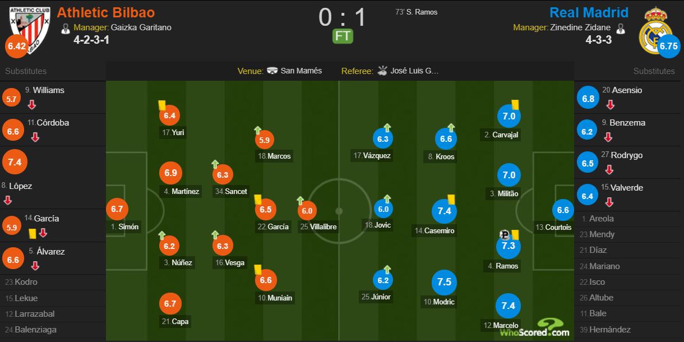684x342 pixels.
Task: Open the Real Madrid team link
Action: [589, 12]
